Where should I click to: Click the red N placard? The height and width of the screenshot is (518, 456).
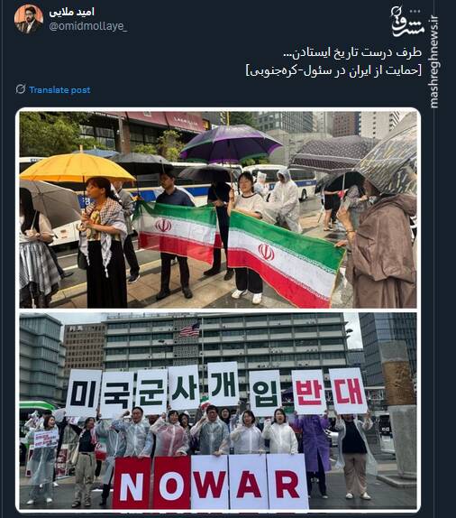132,483
